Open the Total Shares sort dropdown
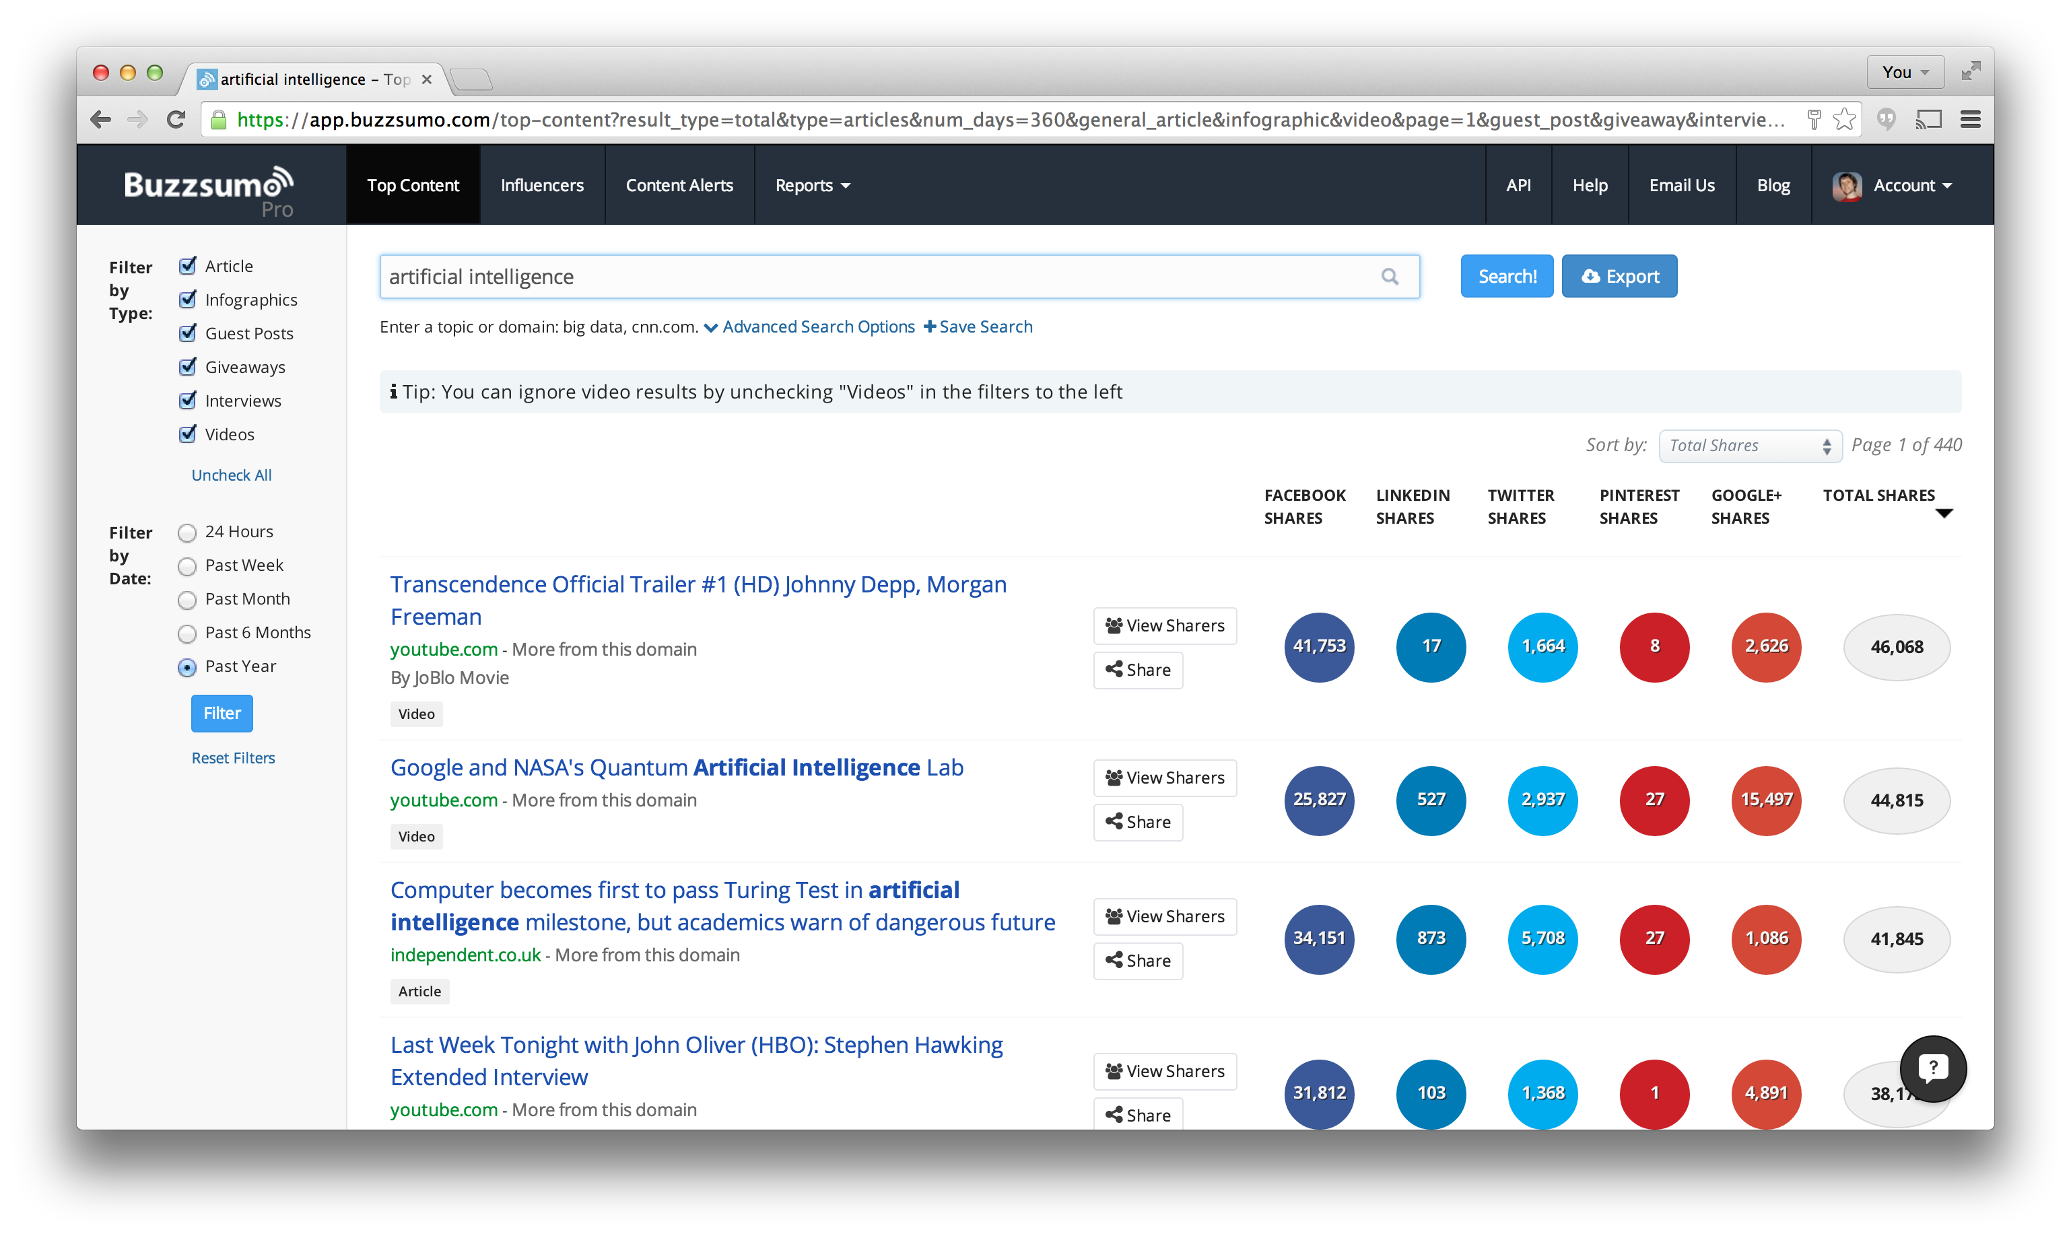Image resolution: width=2071 pixels, height=1236 pixels. click(1750, 445)
